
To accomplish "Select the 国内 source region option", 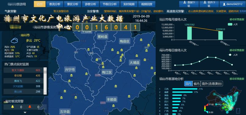I will [188, 84].
